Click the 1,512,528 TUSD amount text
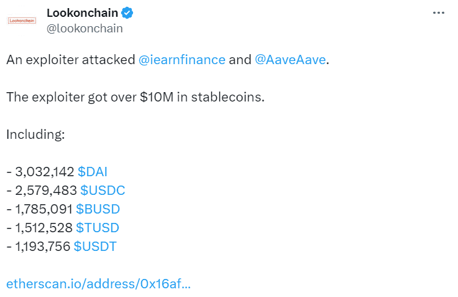 44,228
